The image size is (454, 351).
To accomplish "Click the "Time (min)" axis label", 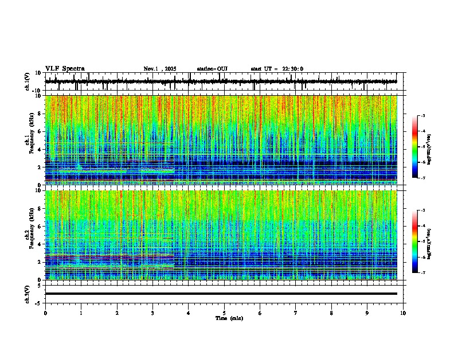I will pyautogui.click(x=229, y=318).
